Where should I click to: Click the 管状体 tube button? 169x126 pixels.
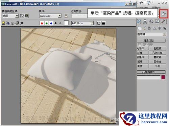coord(158,57)
